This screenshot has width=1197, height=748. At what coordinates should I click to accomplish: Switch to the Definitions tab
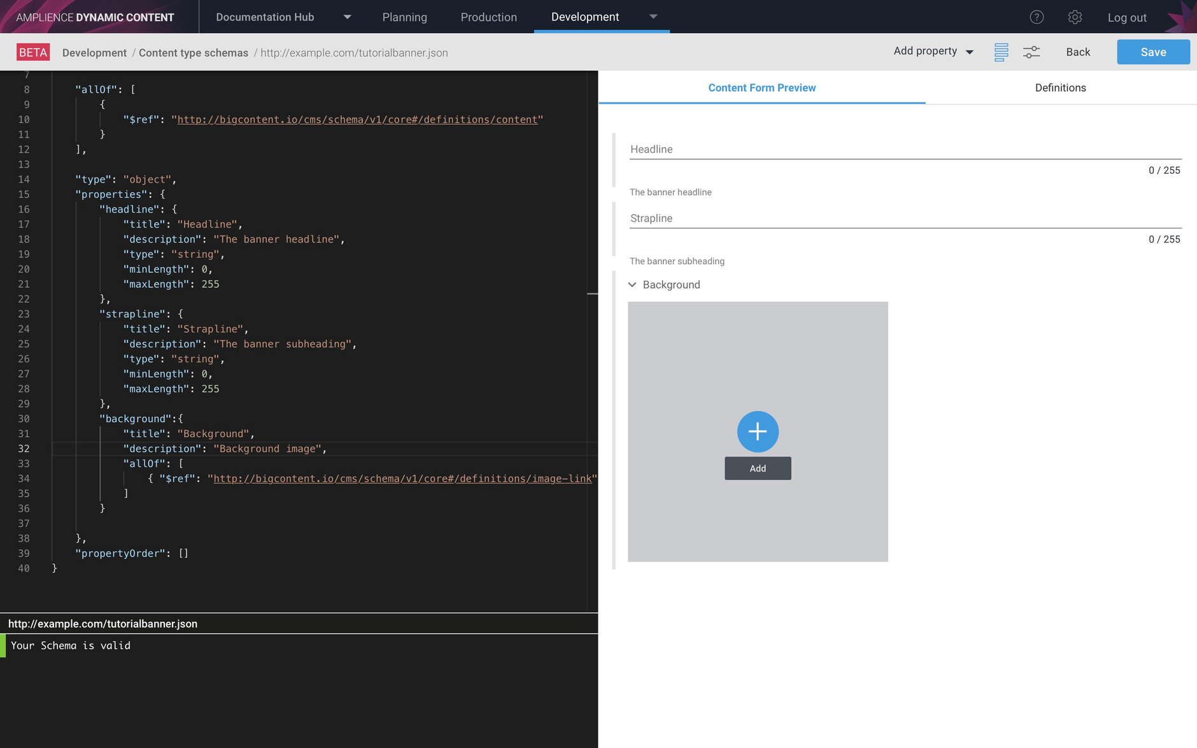point(1059,88)
